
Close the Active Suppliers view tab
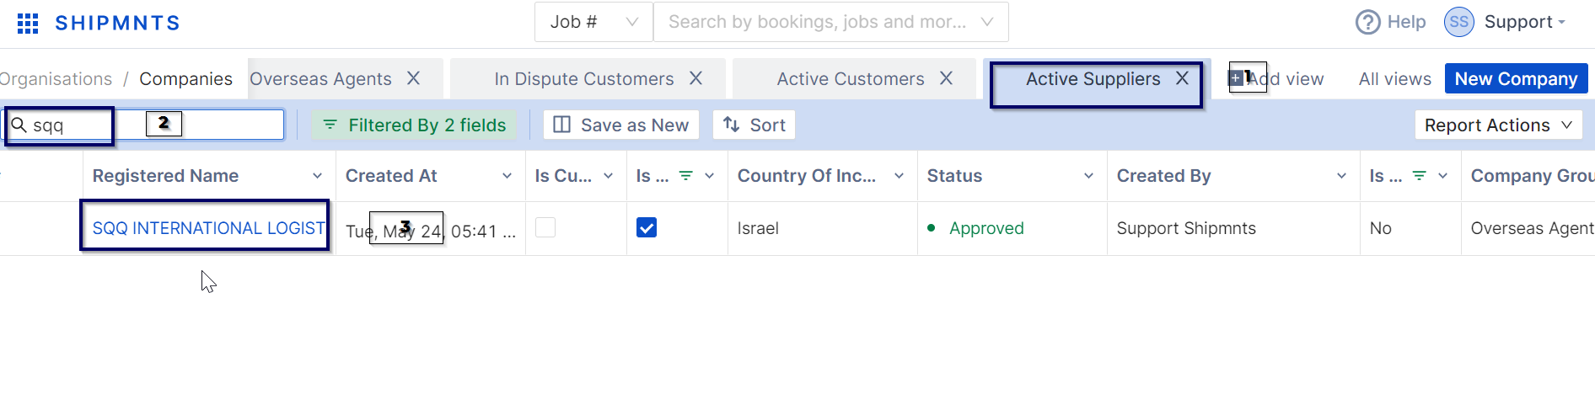pos(1182,78)
